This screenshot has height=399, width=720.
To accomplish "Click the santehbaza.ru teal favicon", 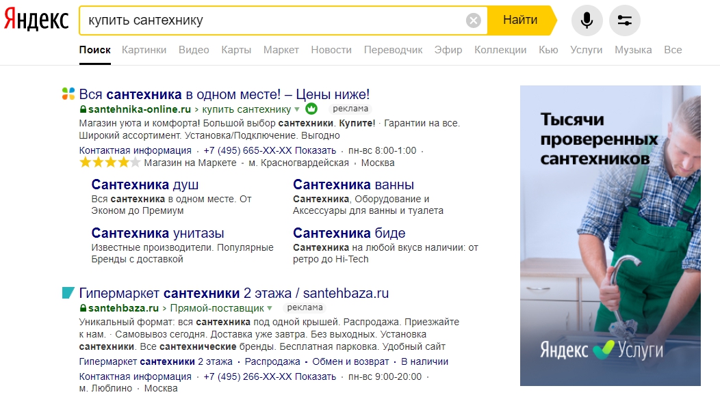I will (x=68, y=292).
